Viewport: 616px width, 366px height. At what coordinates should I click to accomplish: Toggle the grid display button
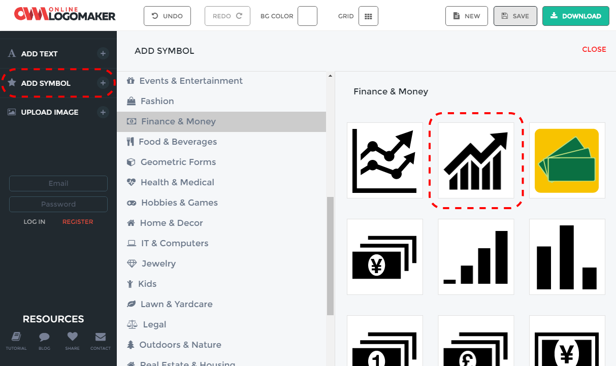[x=368, y=16]
